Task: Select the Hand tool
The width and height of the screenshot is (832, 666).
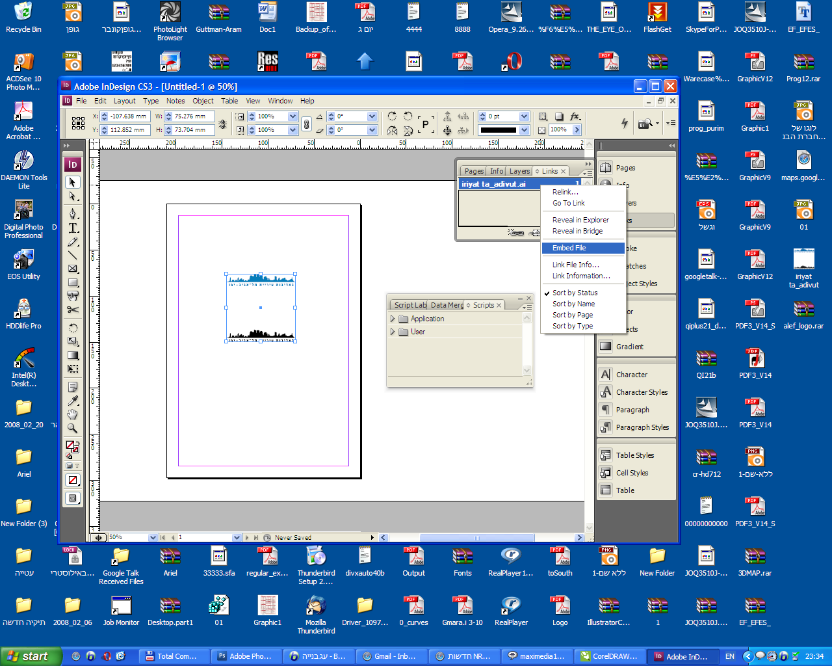Action: (x=73, y=414)
